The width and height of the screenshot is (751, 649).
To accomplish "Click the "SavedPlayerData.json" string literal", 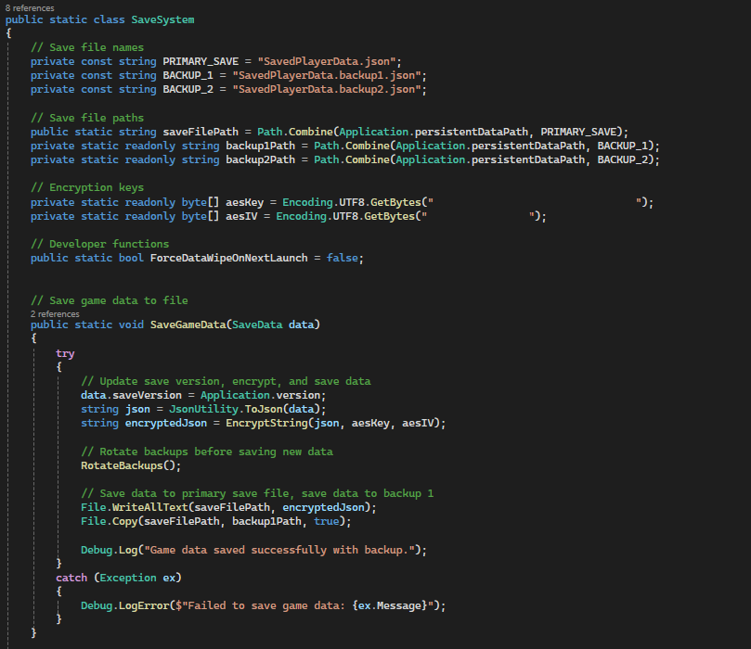I will coord(327,61).
